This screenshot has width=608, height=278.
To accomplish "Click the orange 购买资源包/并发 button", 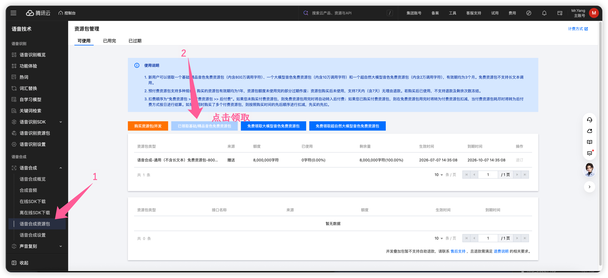I will [x=148, y=126].
